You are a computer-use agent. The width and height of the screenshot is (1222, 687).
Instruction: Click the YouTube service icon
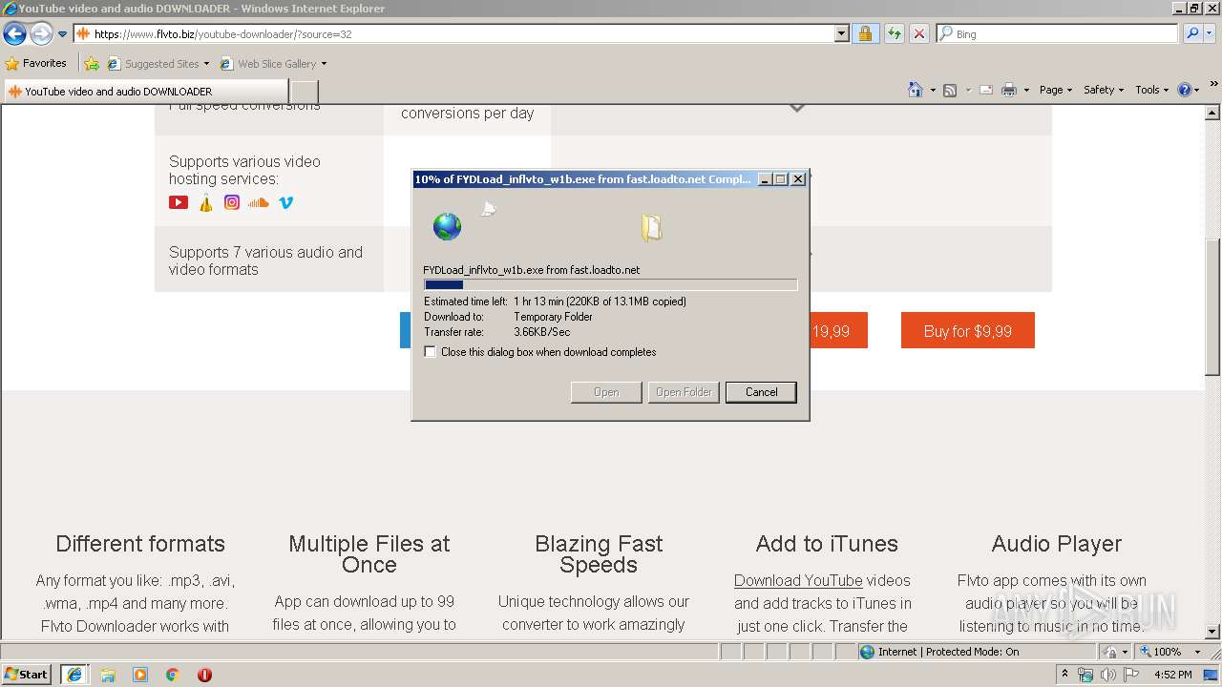coord(179,202)
